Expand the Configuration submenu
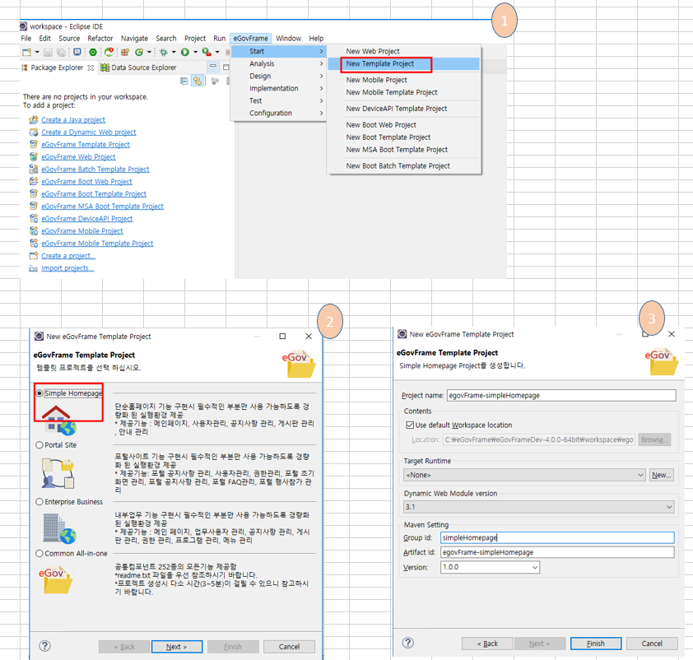 [x=278, y=113]
